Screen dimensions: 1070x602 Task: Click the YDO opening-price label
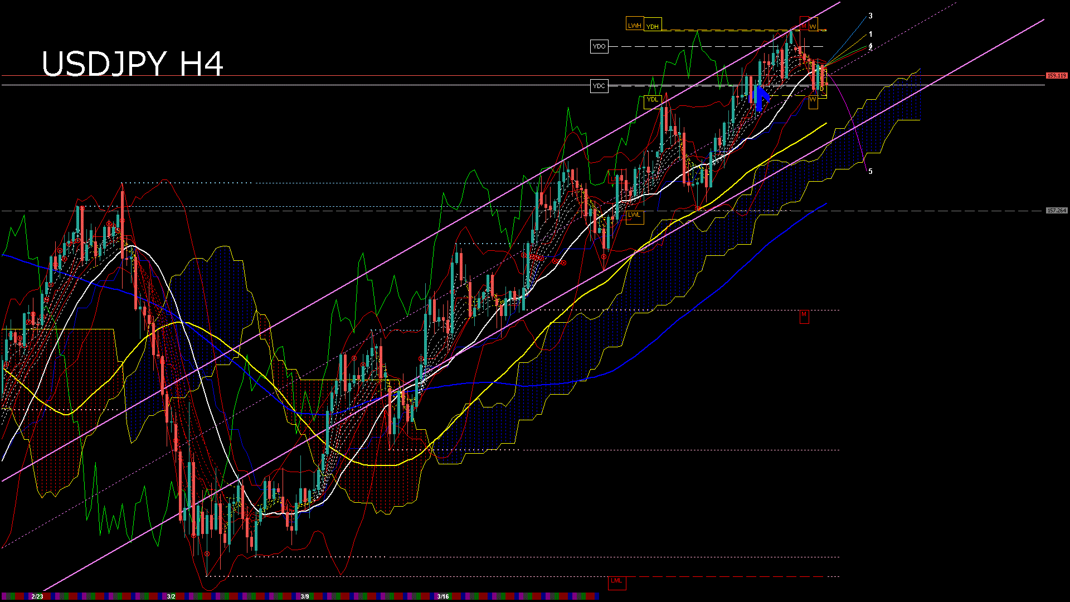click(599, 46)
